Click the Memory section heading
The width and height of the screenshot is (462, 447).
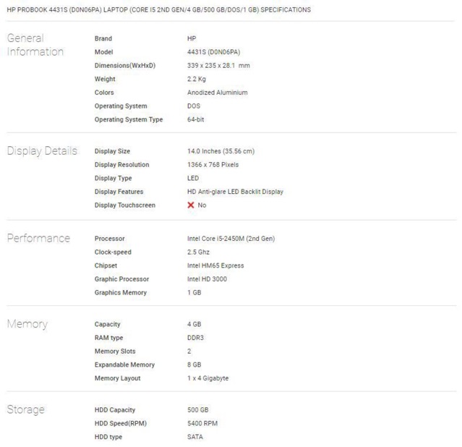27,324
